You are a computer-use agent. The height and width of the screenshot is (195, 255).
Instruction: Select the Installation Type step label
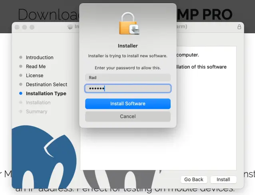click(x=46, y=93)
